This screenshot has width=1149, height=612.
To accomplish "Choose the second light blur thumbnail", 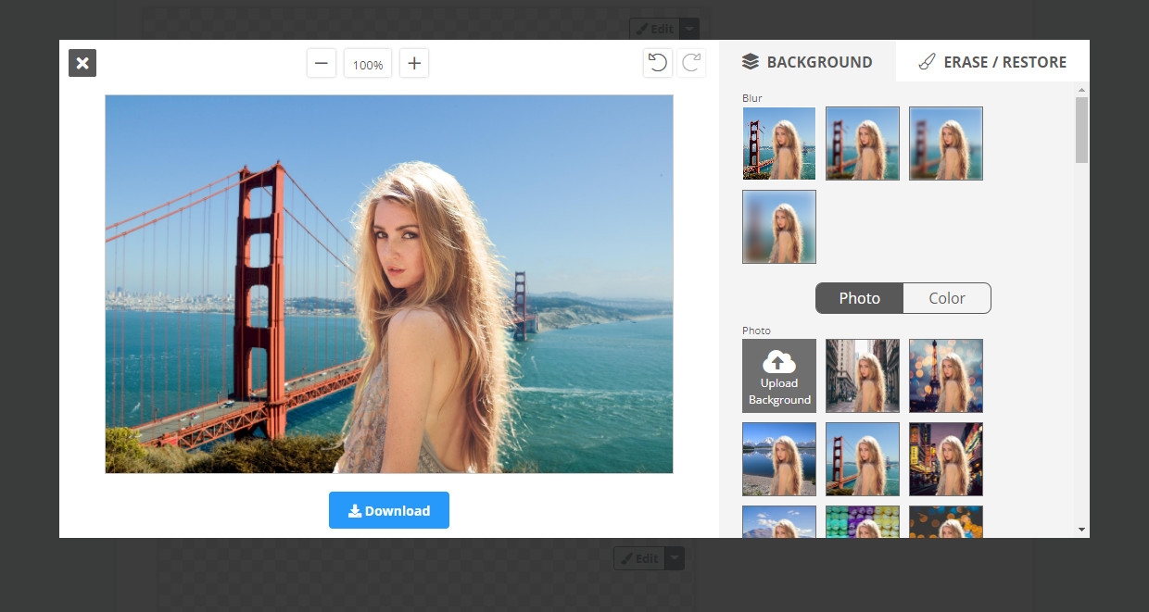I will point(863,144).
